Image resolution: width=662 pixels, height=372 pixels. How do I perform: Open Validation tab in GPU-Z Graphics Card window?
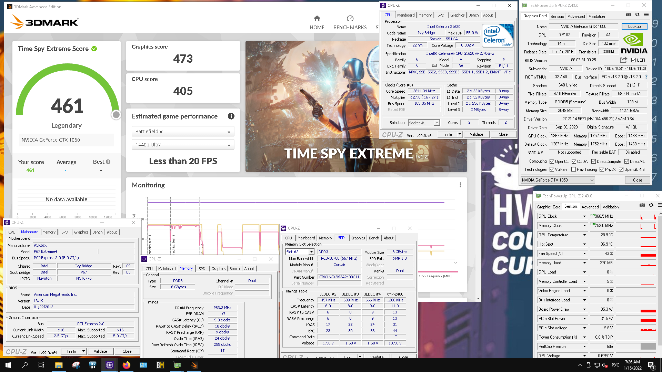tap(596, 17)
